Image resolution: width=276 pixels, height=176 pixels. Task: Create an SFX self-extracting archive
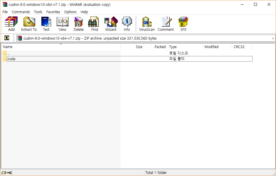pyautogui.click(x=183, y=24)
